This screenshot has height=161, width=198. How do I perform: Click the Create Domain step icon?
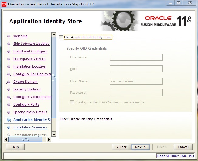click(8, 82)
